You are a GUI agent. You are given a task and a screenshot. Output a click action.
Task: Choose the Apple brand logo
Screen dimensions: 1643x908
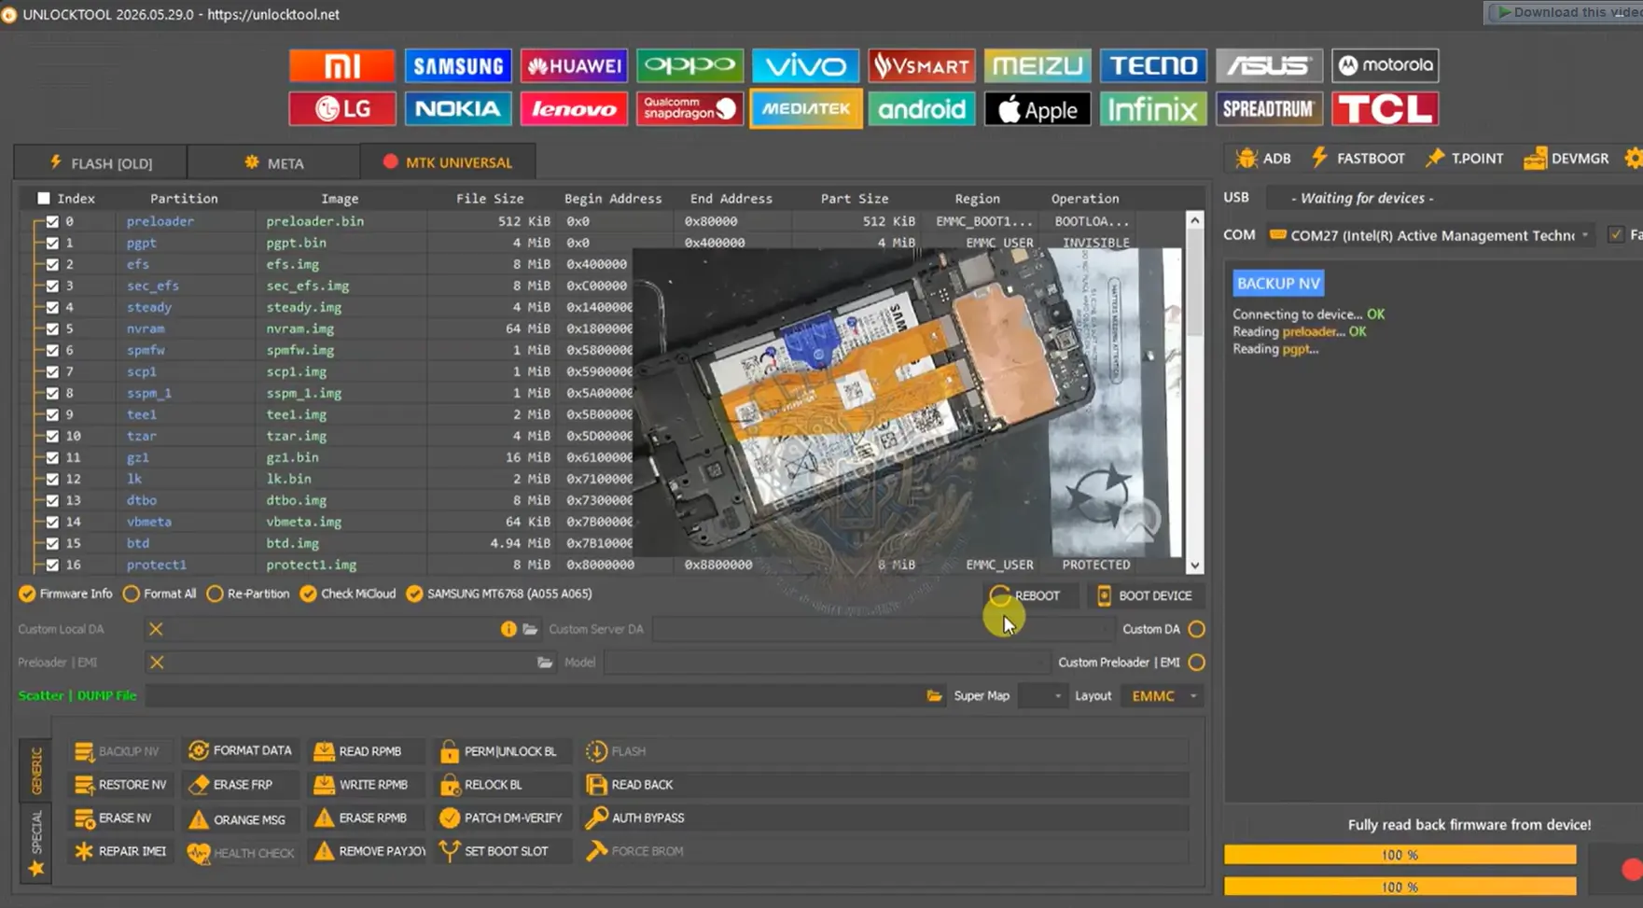(x=1037, y=109)
